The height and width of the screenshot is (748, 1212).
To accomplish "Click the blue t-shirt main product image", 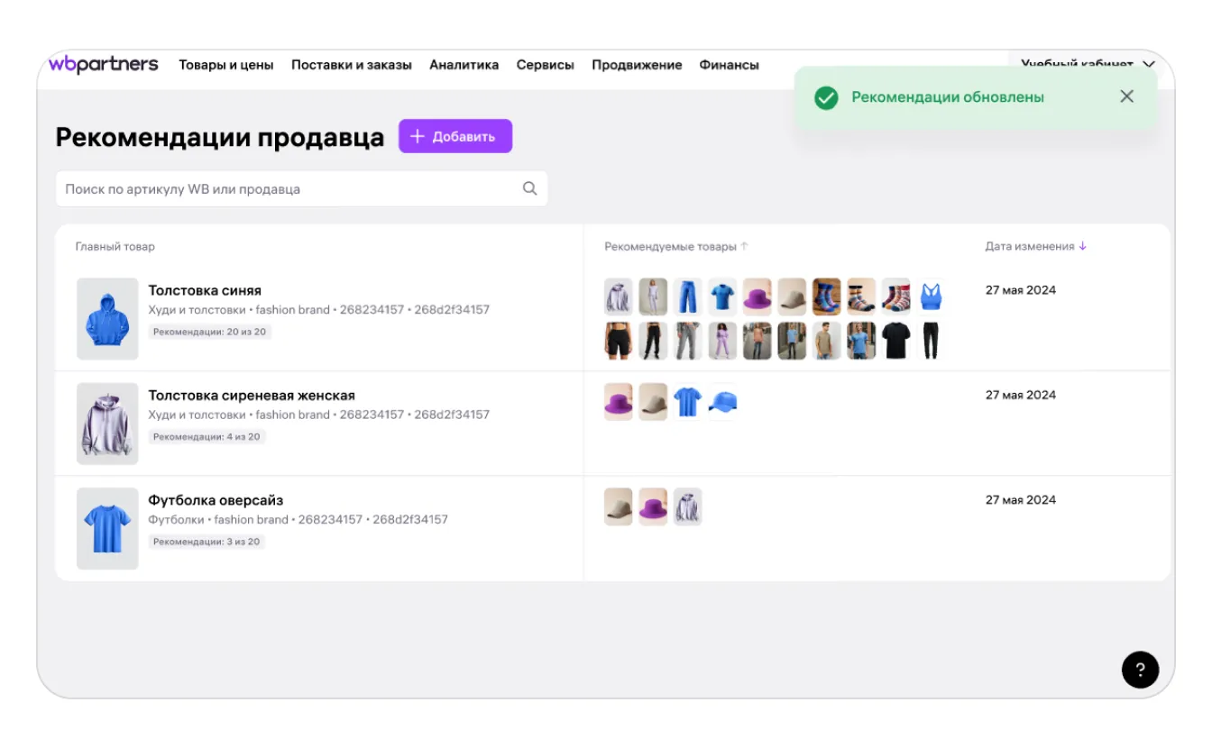I will 107,529.
